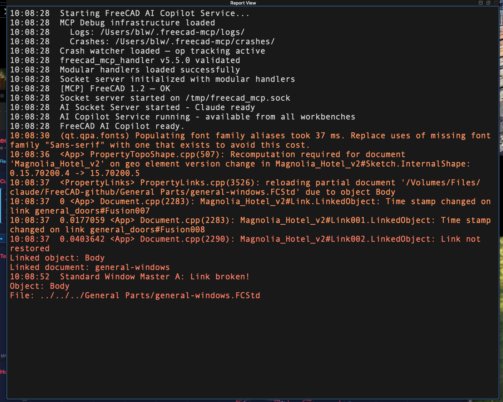Select 'Socket server initialized with modular handlers' line

152,79
